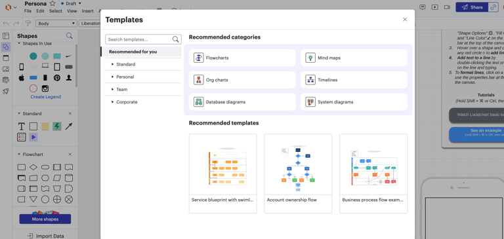Collapse the Flowchart shapes section

[x=19, y=155]
